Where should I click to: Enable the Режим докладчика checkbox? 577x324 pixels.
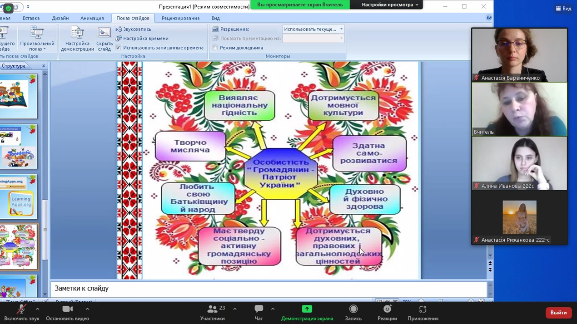(215, 48)
